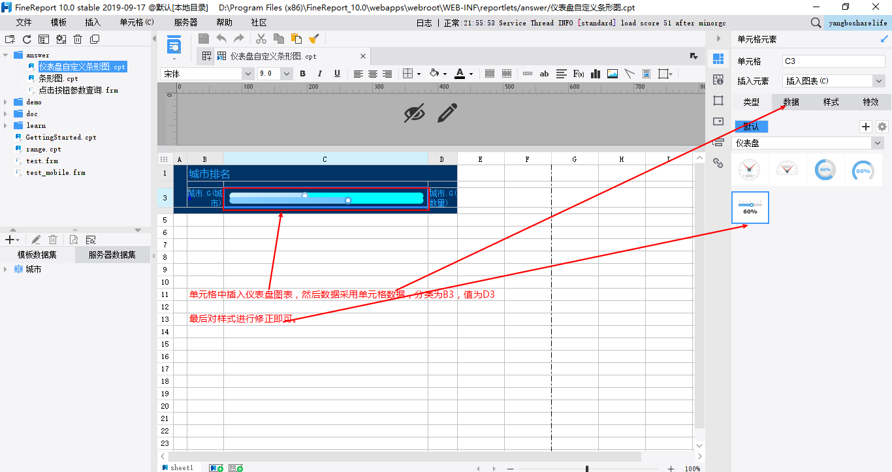Open cell attributes icon in right sidebar

coord(718,80)
